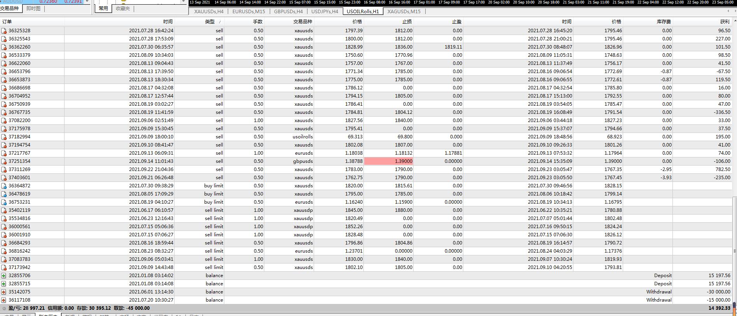Click the withdrawal amount -30 000.00

(719, 292)
